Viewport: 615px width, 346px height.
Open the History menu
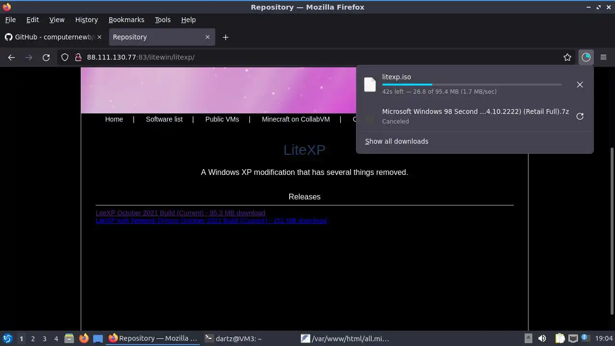86,20
